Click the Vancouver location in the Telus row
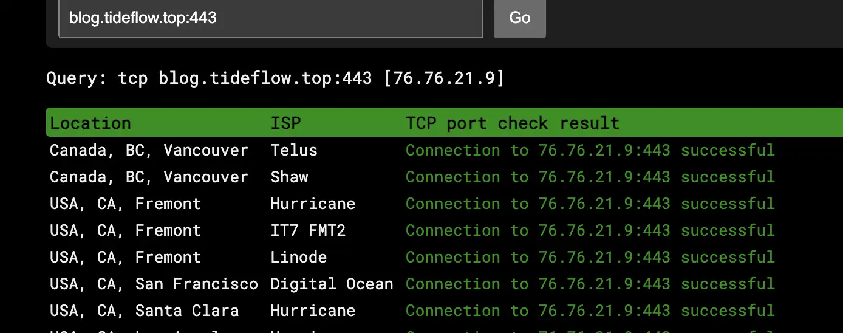Screen dimensions: 843x333 [x=149, y=150]
